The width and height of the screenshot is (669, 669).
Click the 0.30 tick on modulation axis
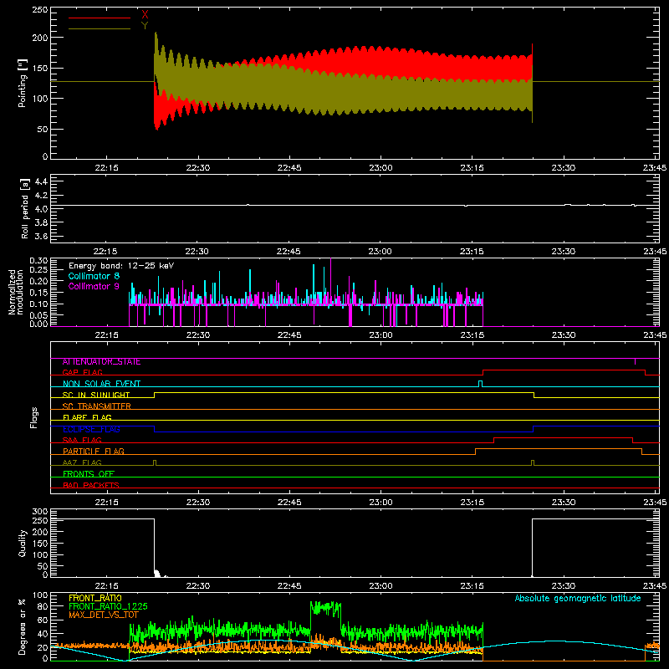click(38, 261)
